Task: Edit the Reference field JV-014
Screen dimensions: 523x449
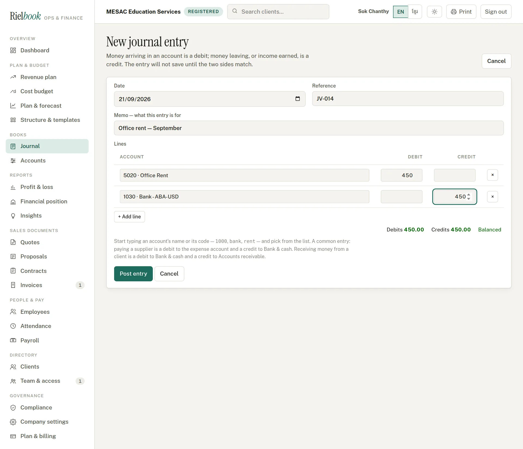Action: (408, 99)
